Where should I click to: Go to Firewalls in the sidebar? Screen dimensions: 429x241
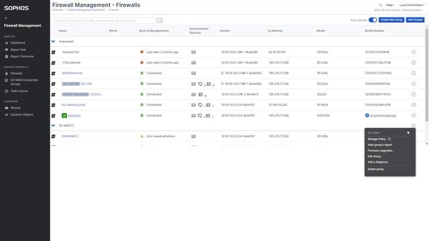[16, 73]
